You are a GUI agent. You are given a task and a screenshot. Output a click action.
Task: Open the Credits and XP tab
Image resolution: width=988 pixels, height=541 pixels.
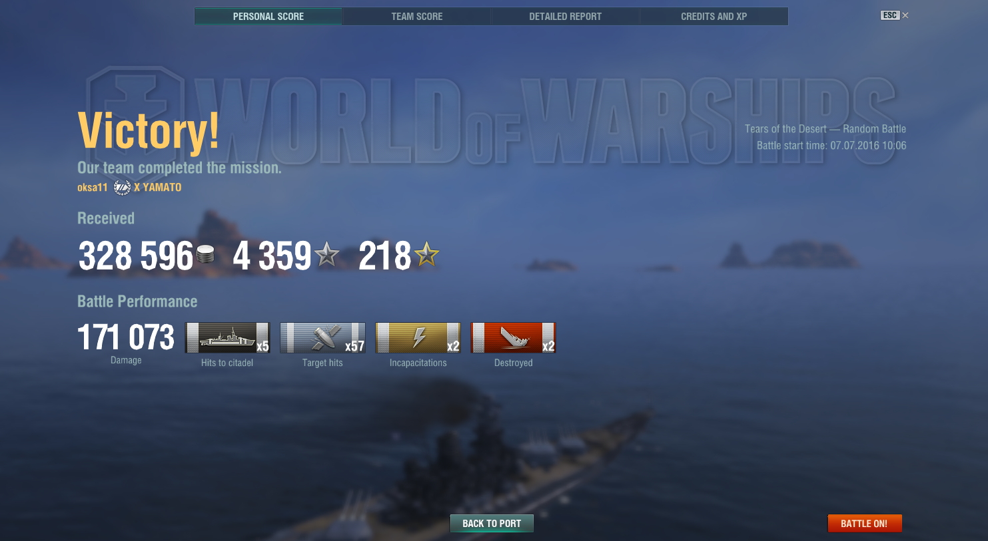714,17
